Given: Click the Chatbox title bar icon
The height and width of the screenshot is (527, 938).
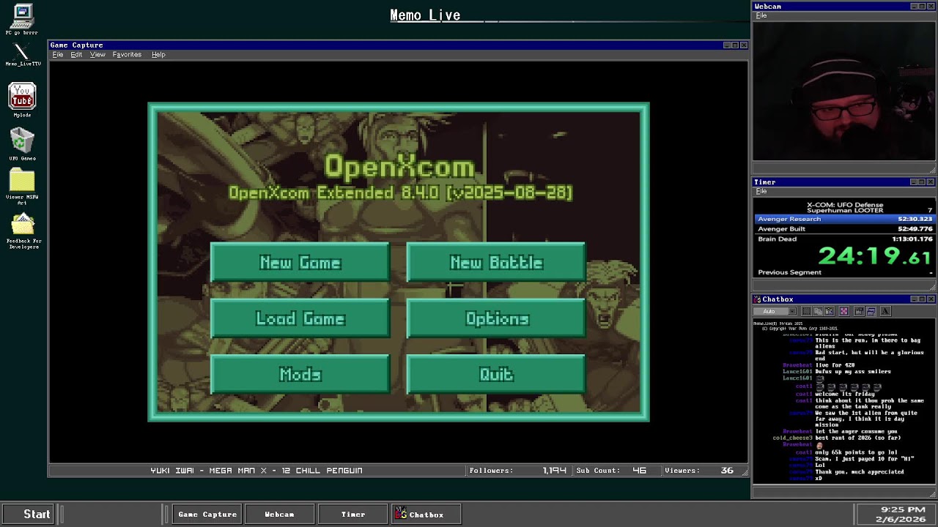Looking at the screenshot, I should click(x=758, y=299).
